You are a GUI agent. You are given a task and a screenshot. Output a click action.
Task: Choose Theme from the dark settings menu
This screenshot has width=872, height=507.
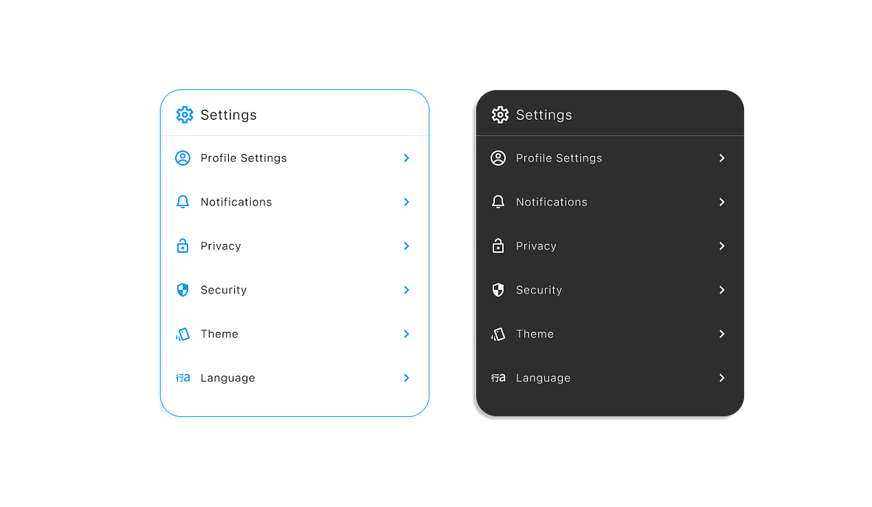coord(535,333)
